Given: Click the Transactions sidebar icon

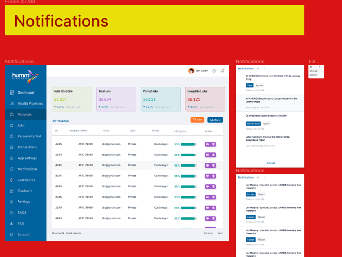Looking at the screenshot, I should click(12, 147).
